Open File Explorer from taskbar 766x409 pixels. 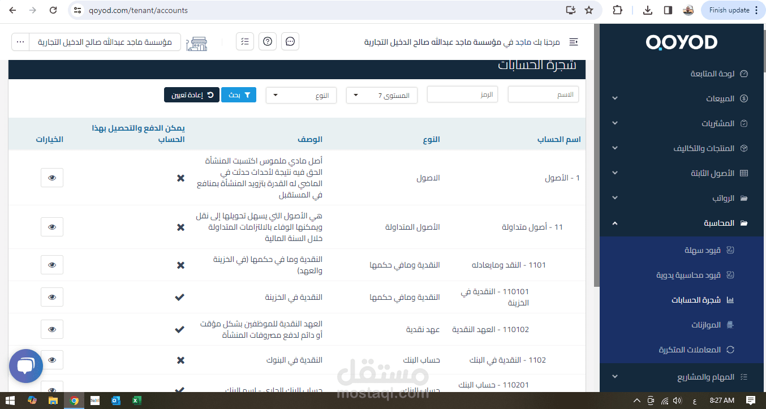tap(53, 401)
